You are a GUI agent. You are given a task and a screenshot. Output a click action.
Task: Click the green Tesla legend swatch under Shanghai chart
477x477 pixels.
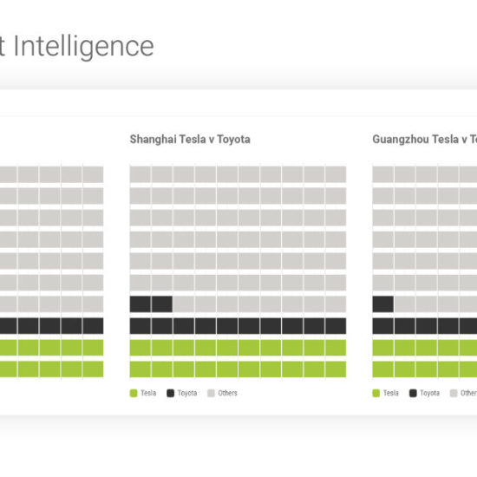coord(134,393)
